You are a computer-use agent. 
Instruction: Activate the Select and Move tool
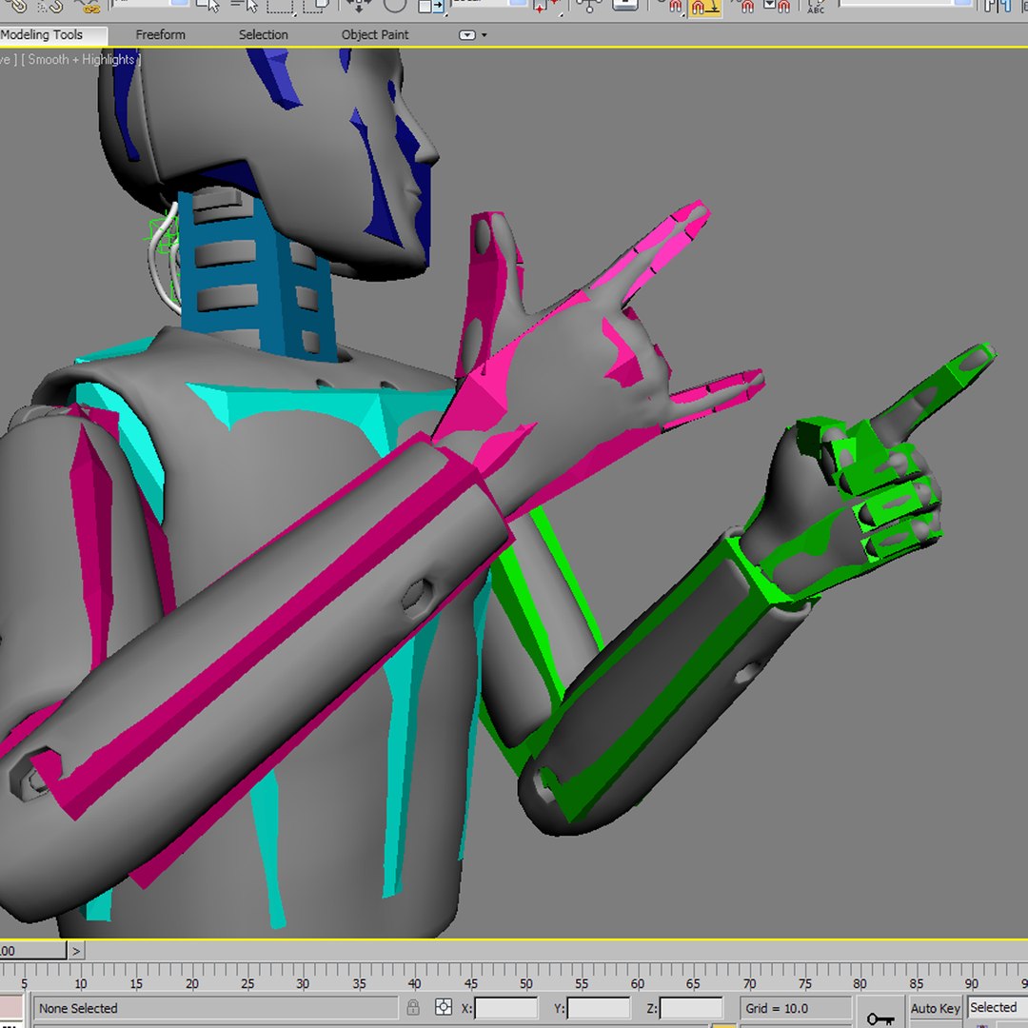(359, 6)
